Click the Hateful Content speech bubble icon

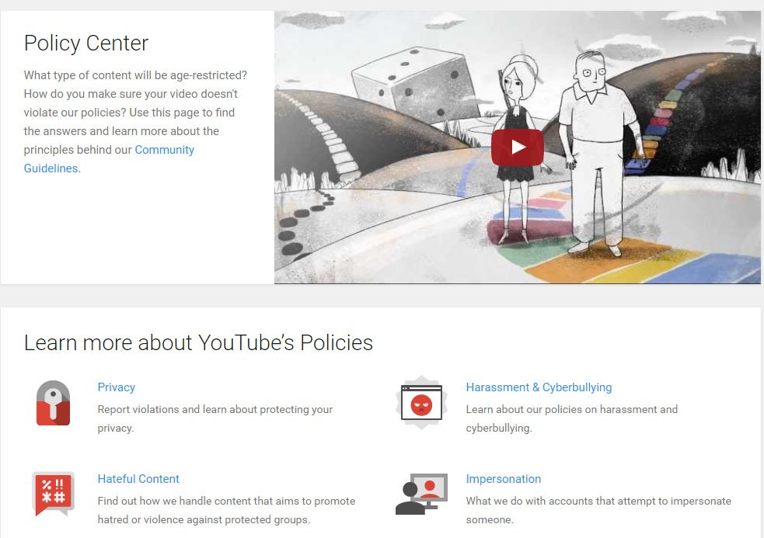53,495
